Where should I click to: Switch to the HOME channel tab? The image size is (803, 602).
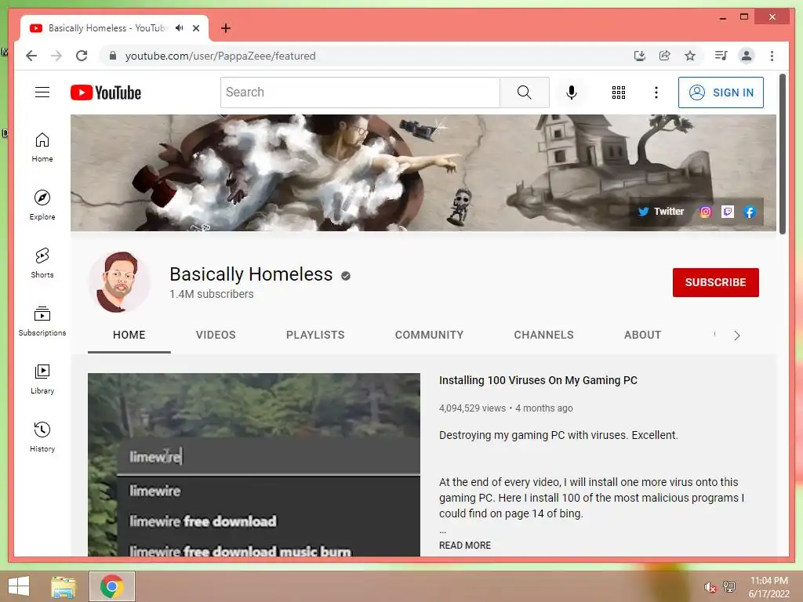coord(129,335)
